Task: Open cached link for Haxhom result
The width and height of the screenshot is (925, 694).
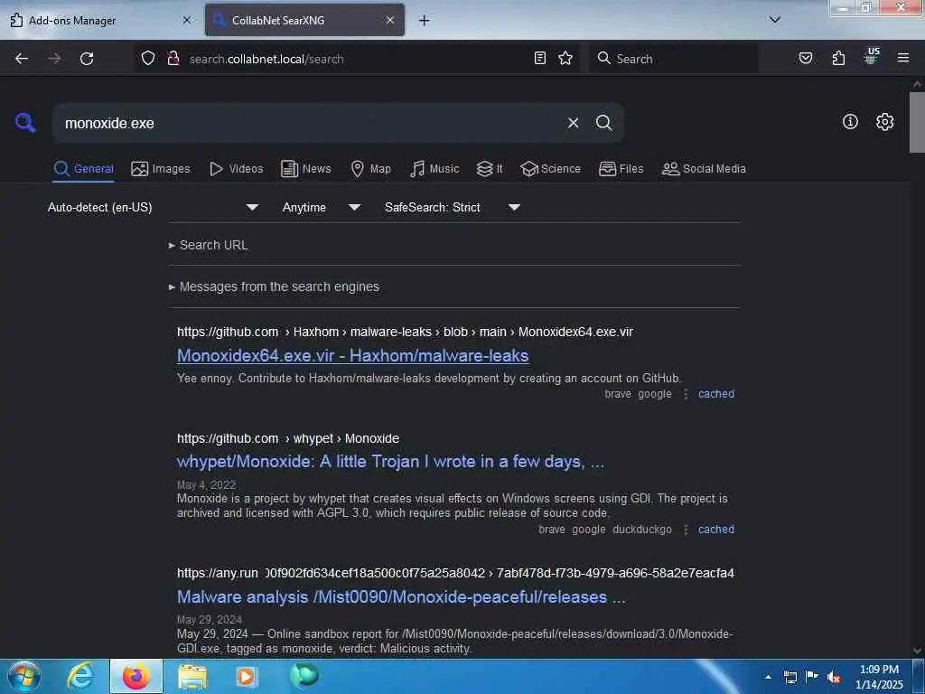Action: 716,394
